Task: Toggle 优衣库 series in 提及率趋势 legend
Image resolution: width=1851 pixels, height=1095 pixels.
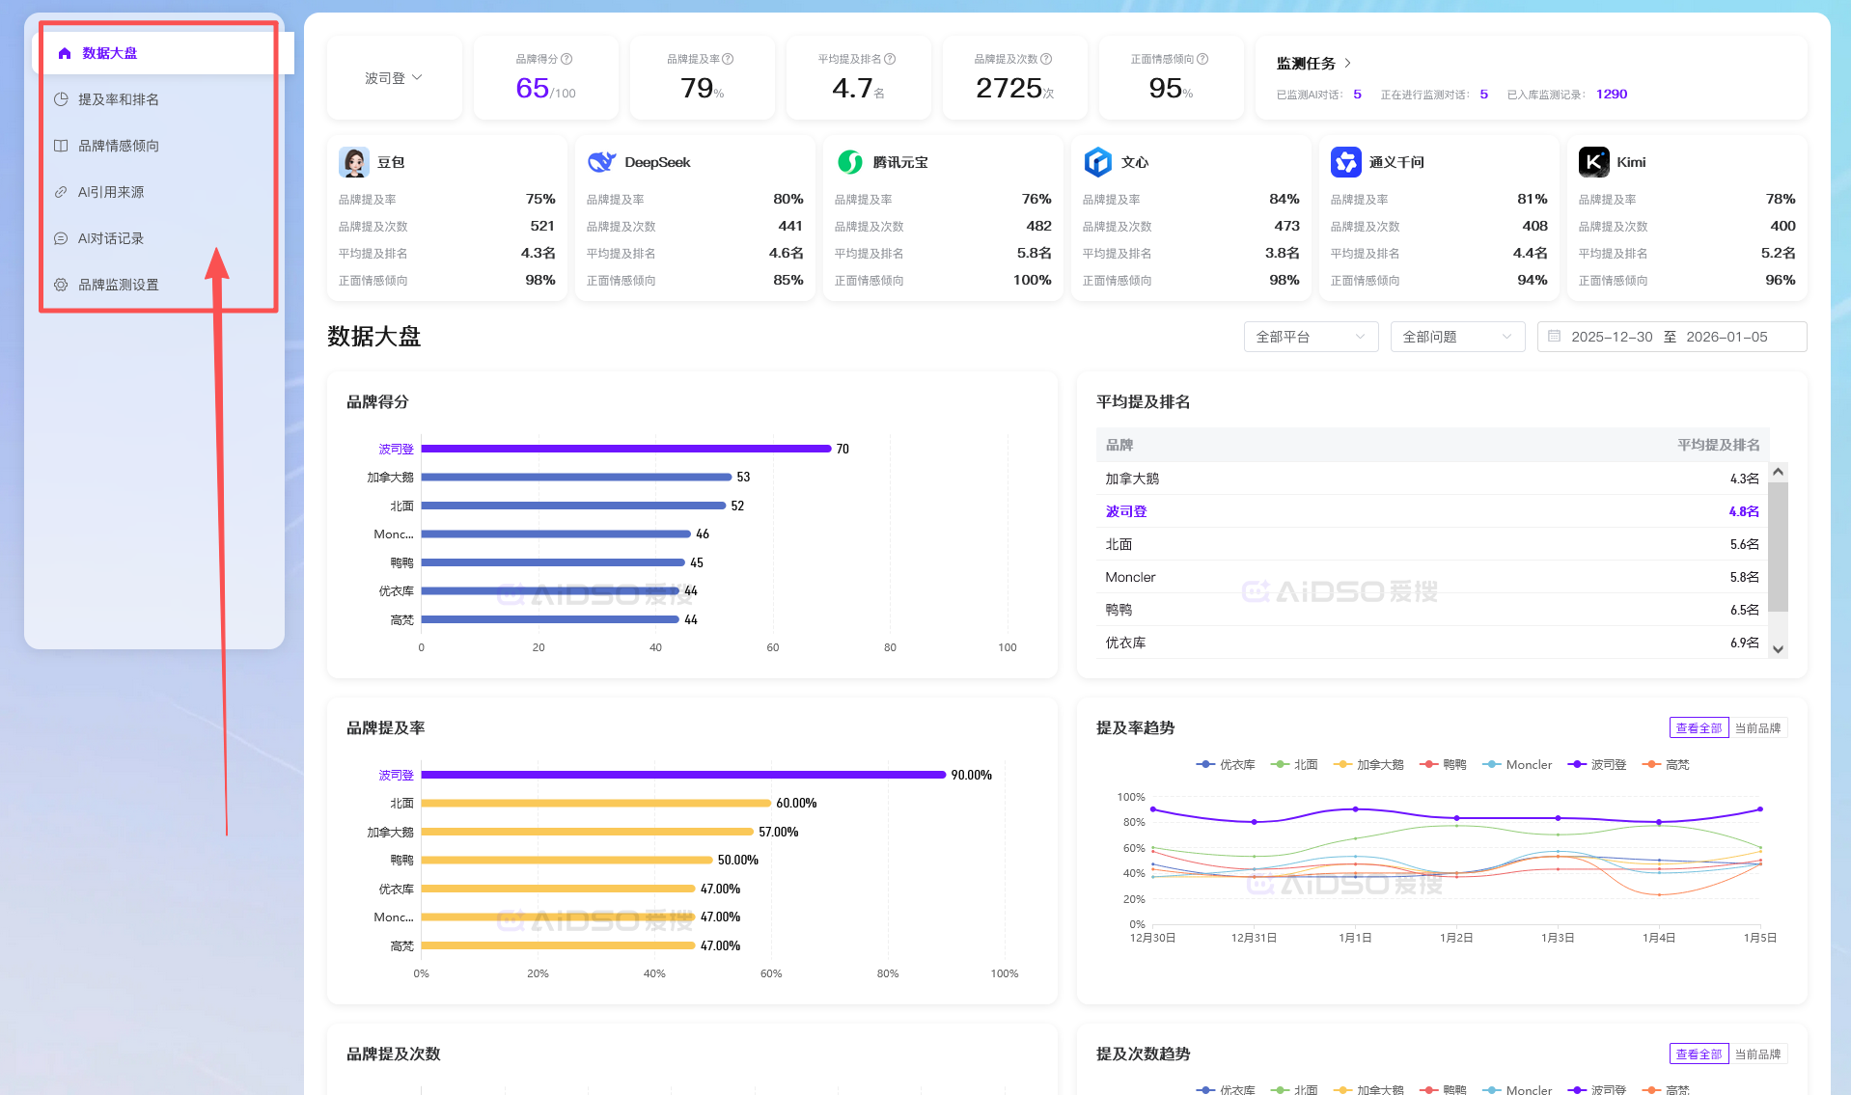Action: 1226,764
